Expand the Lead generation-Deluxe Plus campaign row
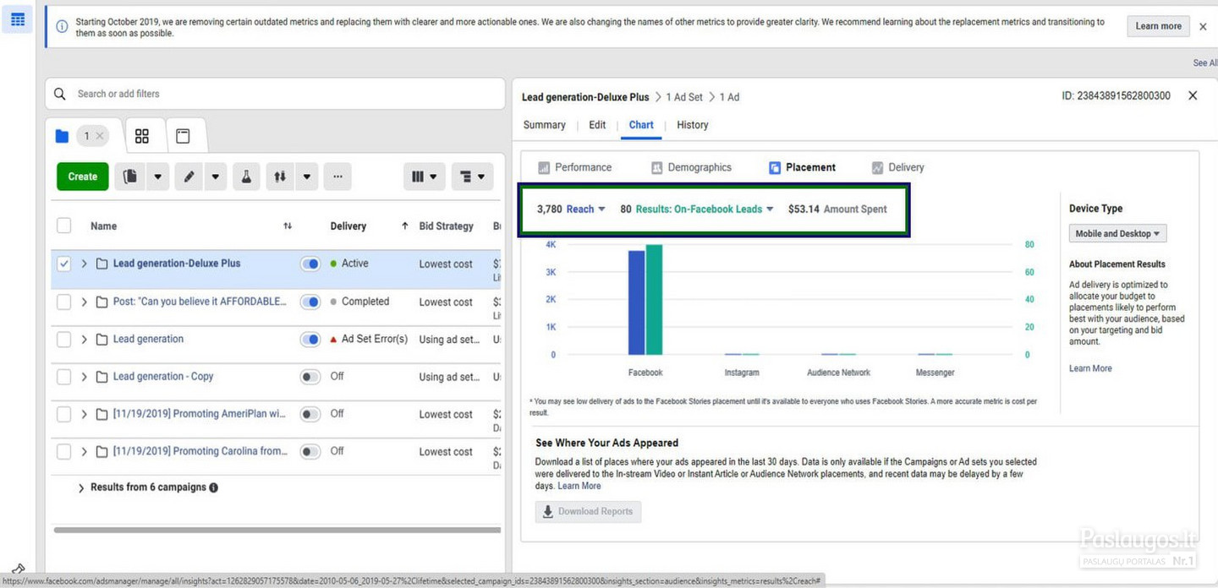Viewport: 1218px width, 588px height. tap(84, 264)
